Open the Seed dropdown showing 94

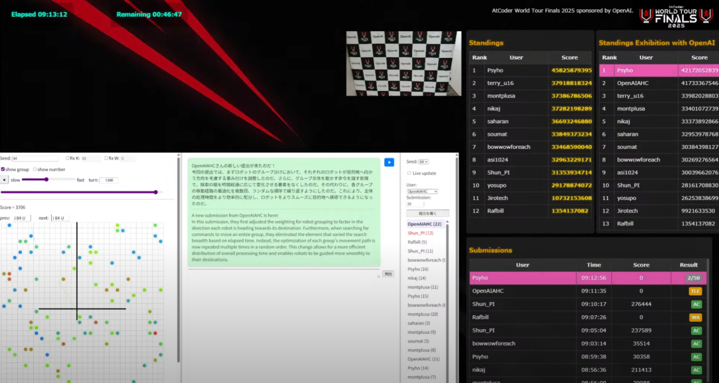click(423, 162)
